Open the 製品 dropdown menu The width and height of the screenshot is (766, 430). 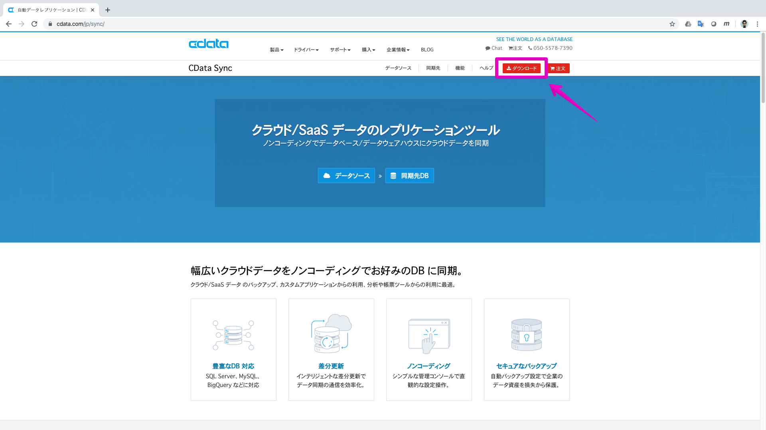pyautogui.click(x=276, y=49)
